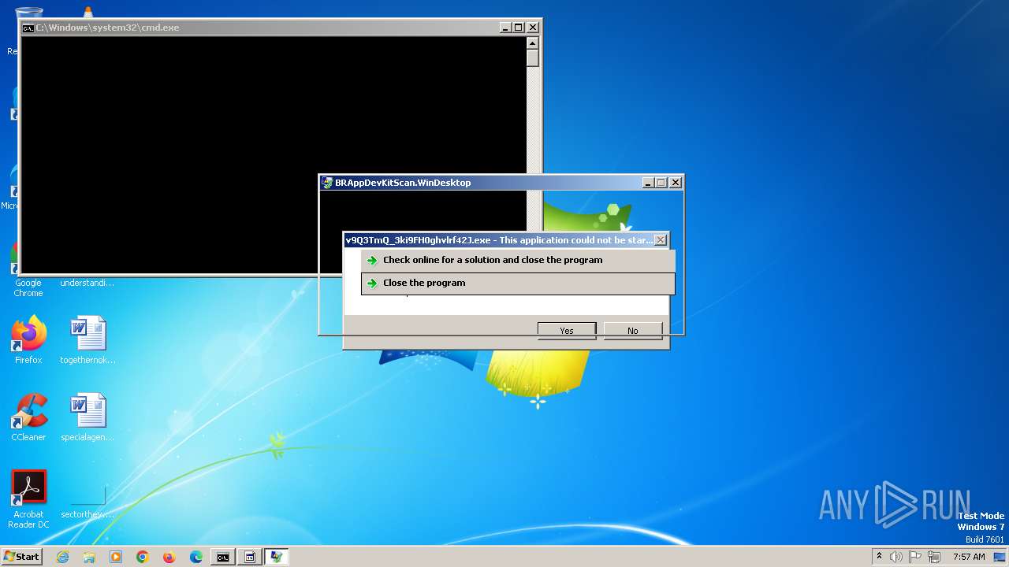Open the 'specialagen...' Word document

point(87,417)
